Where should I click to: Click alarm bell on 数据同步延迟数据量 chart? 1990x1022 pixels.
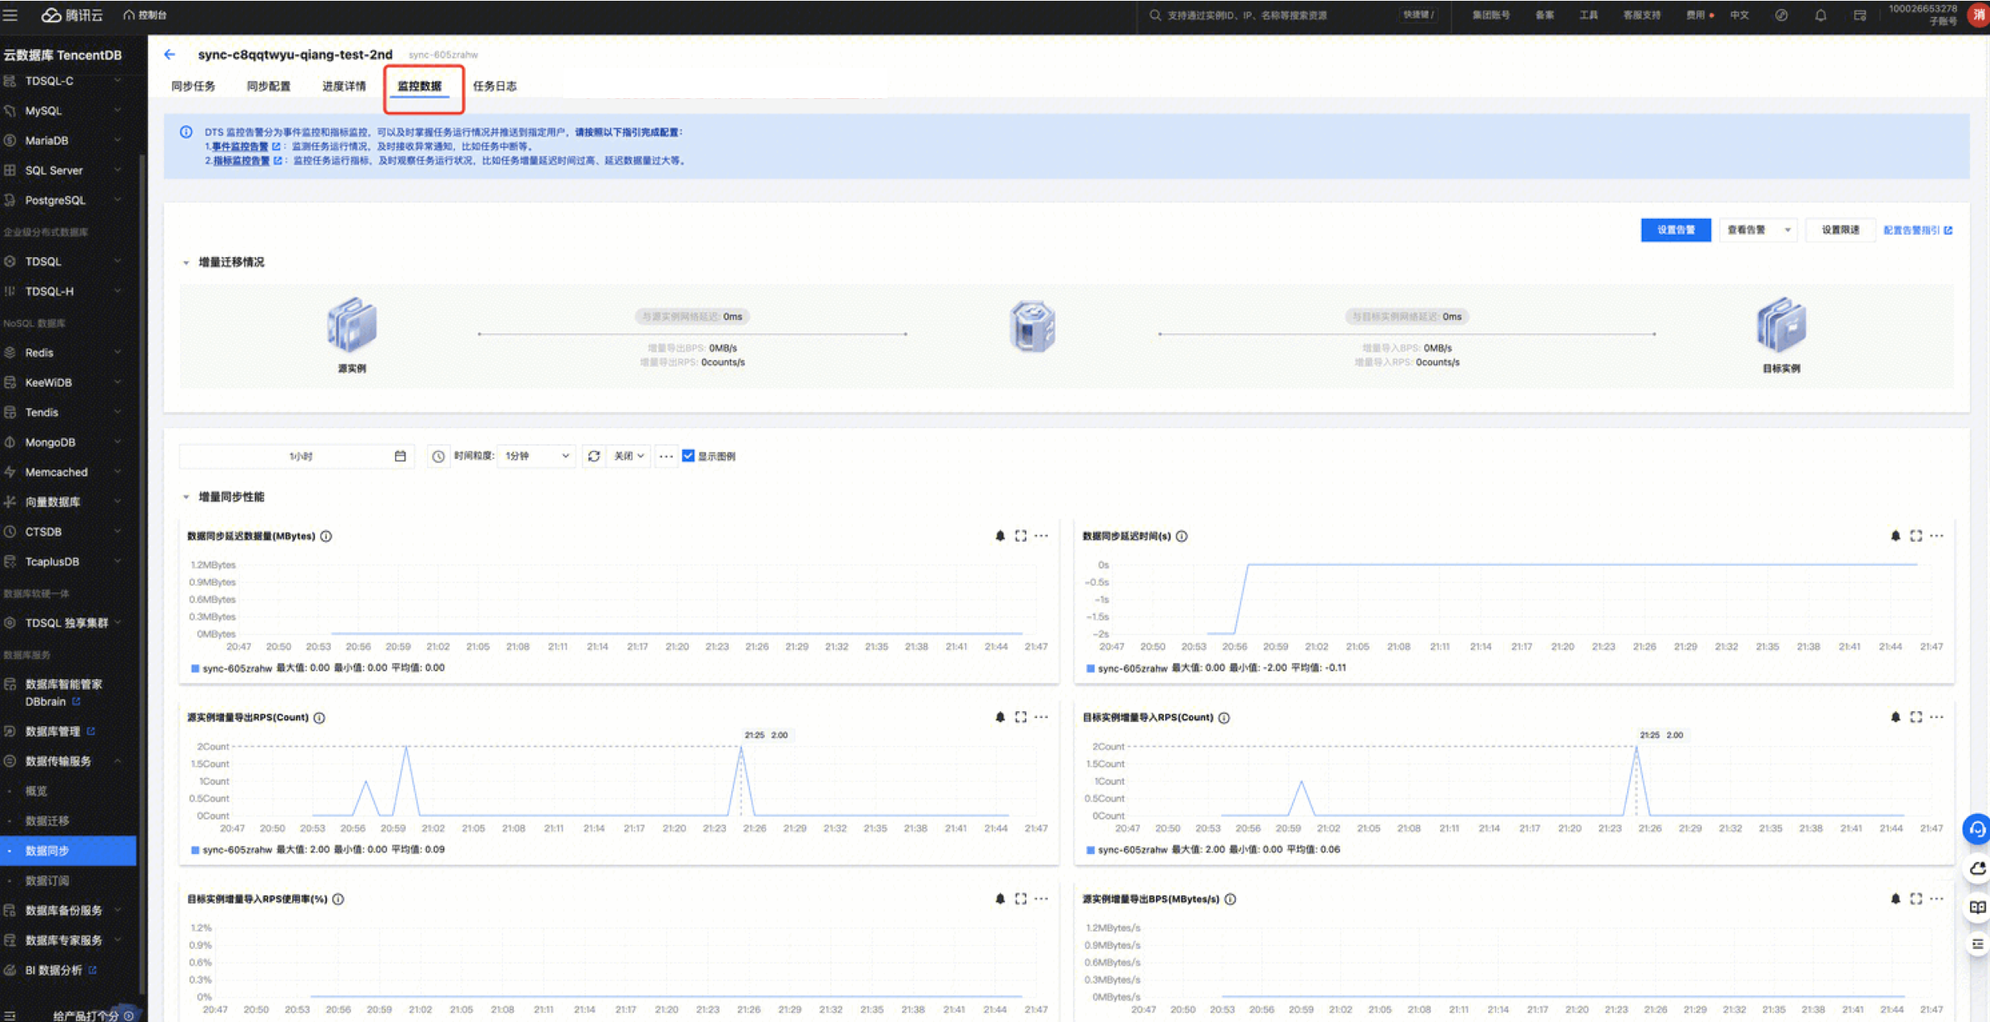pos(1000,536)
